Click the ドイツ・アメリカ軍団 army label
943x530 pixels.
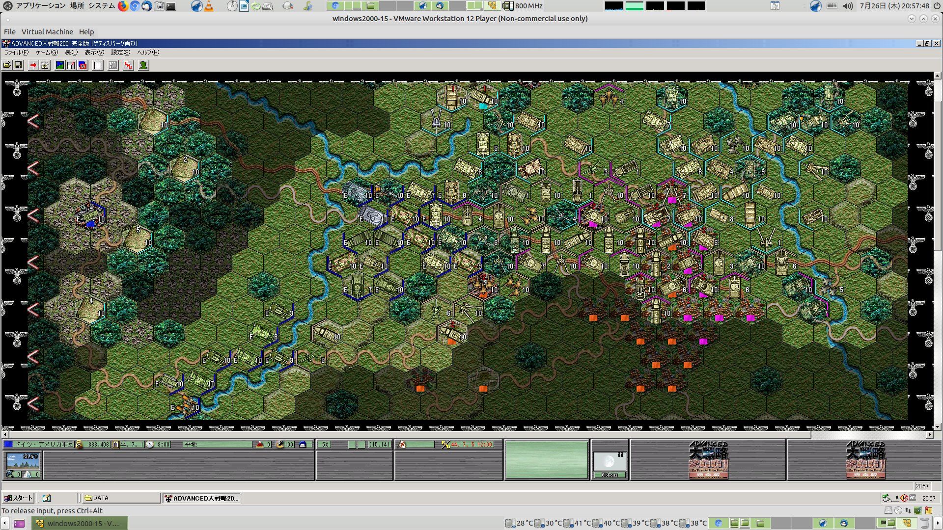point(44,445)
